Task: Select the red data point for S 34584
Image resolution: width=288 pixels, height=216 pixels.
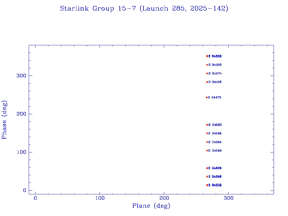Action: tap(207, 142)
